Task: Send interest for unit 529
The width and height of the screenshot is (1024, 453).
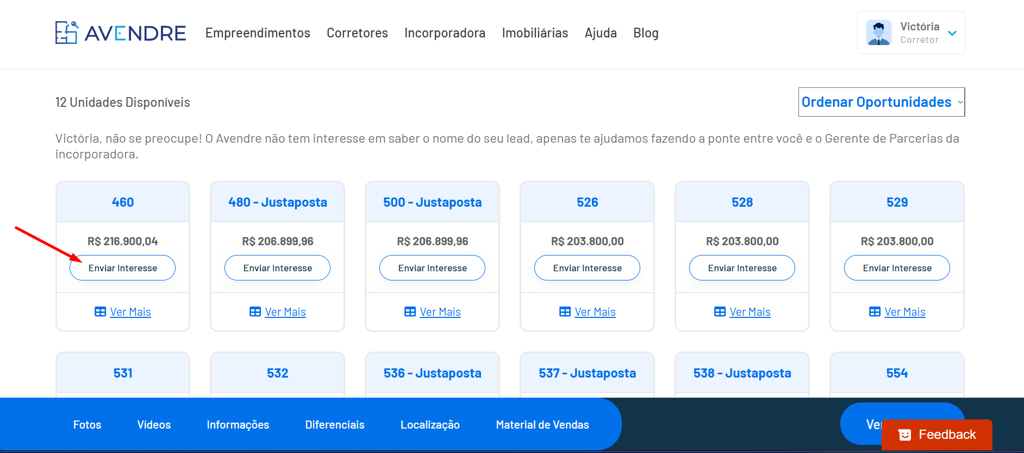Action: [x=897, y=268]
